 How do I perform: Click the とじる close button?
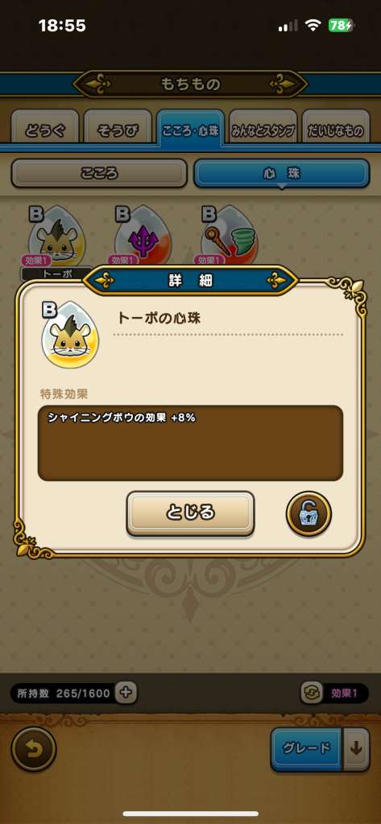click(190, 513)
